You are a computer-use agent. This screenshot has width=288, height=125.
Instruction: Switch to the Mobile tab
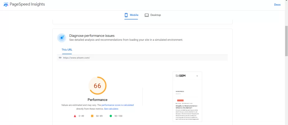pos(131,15)
